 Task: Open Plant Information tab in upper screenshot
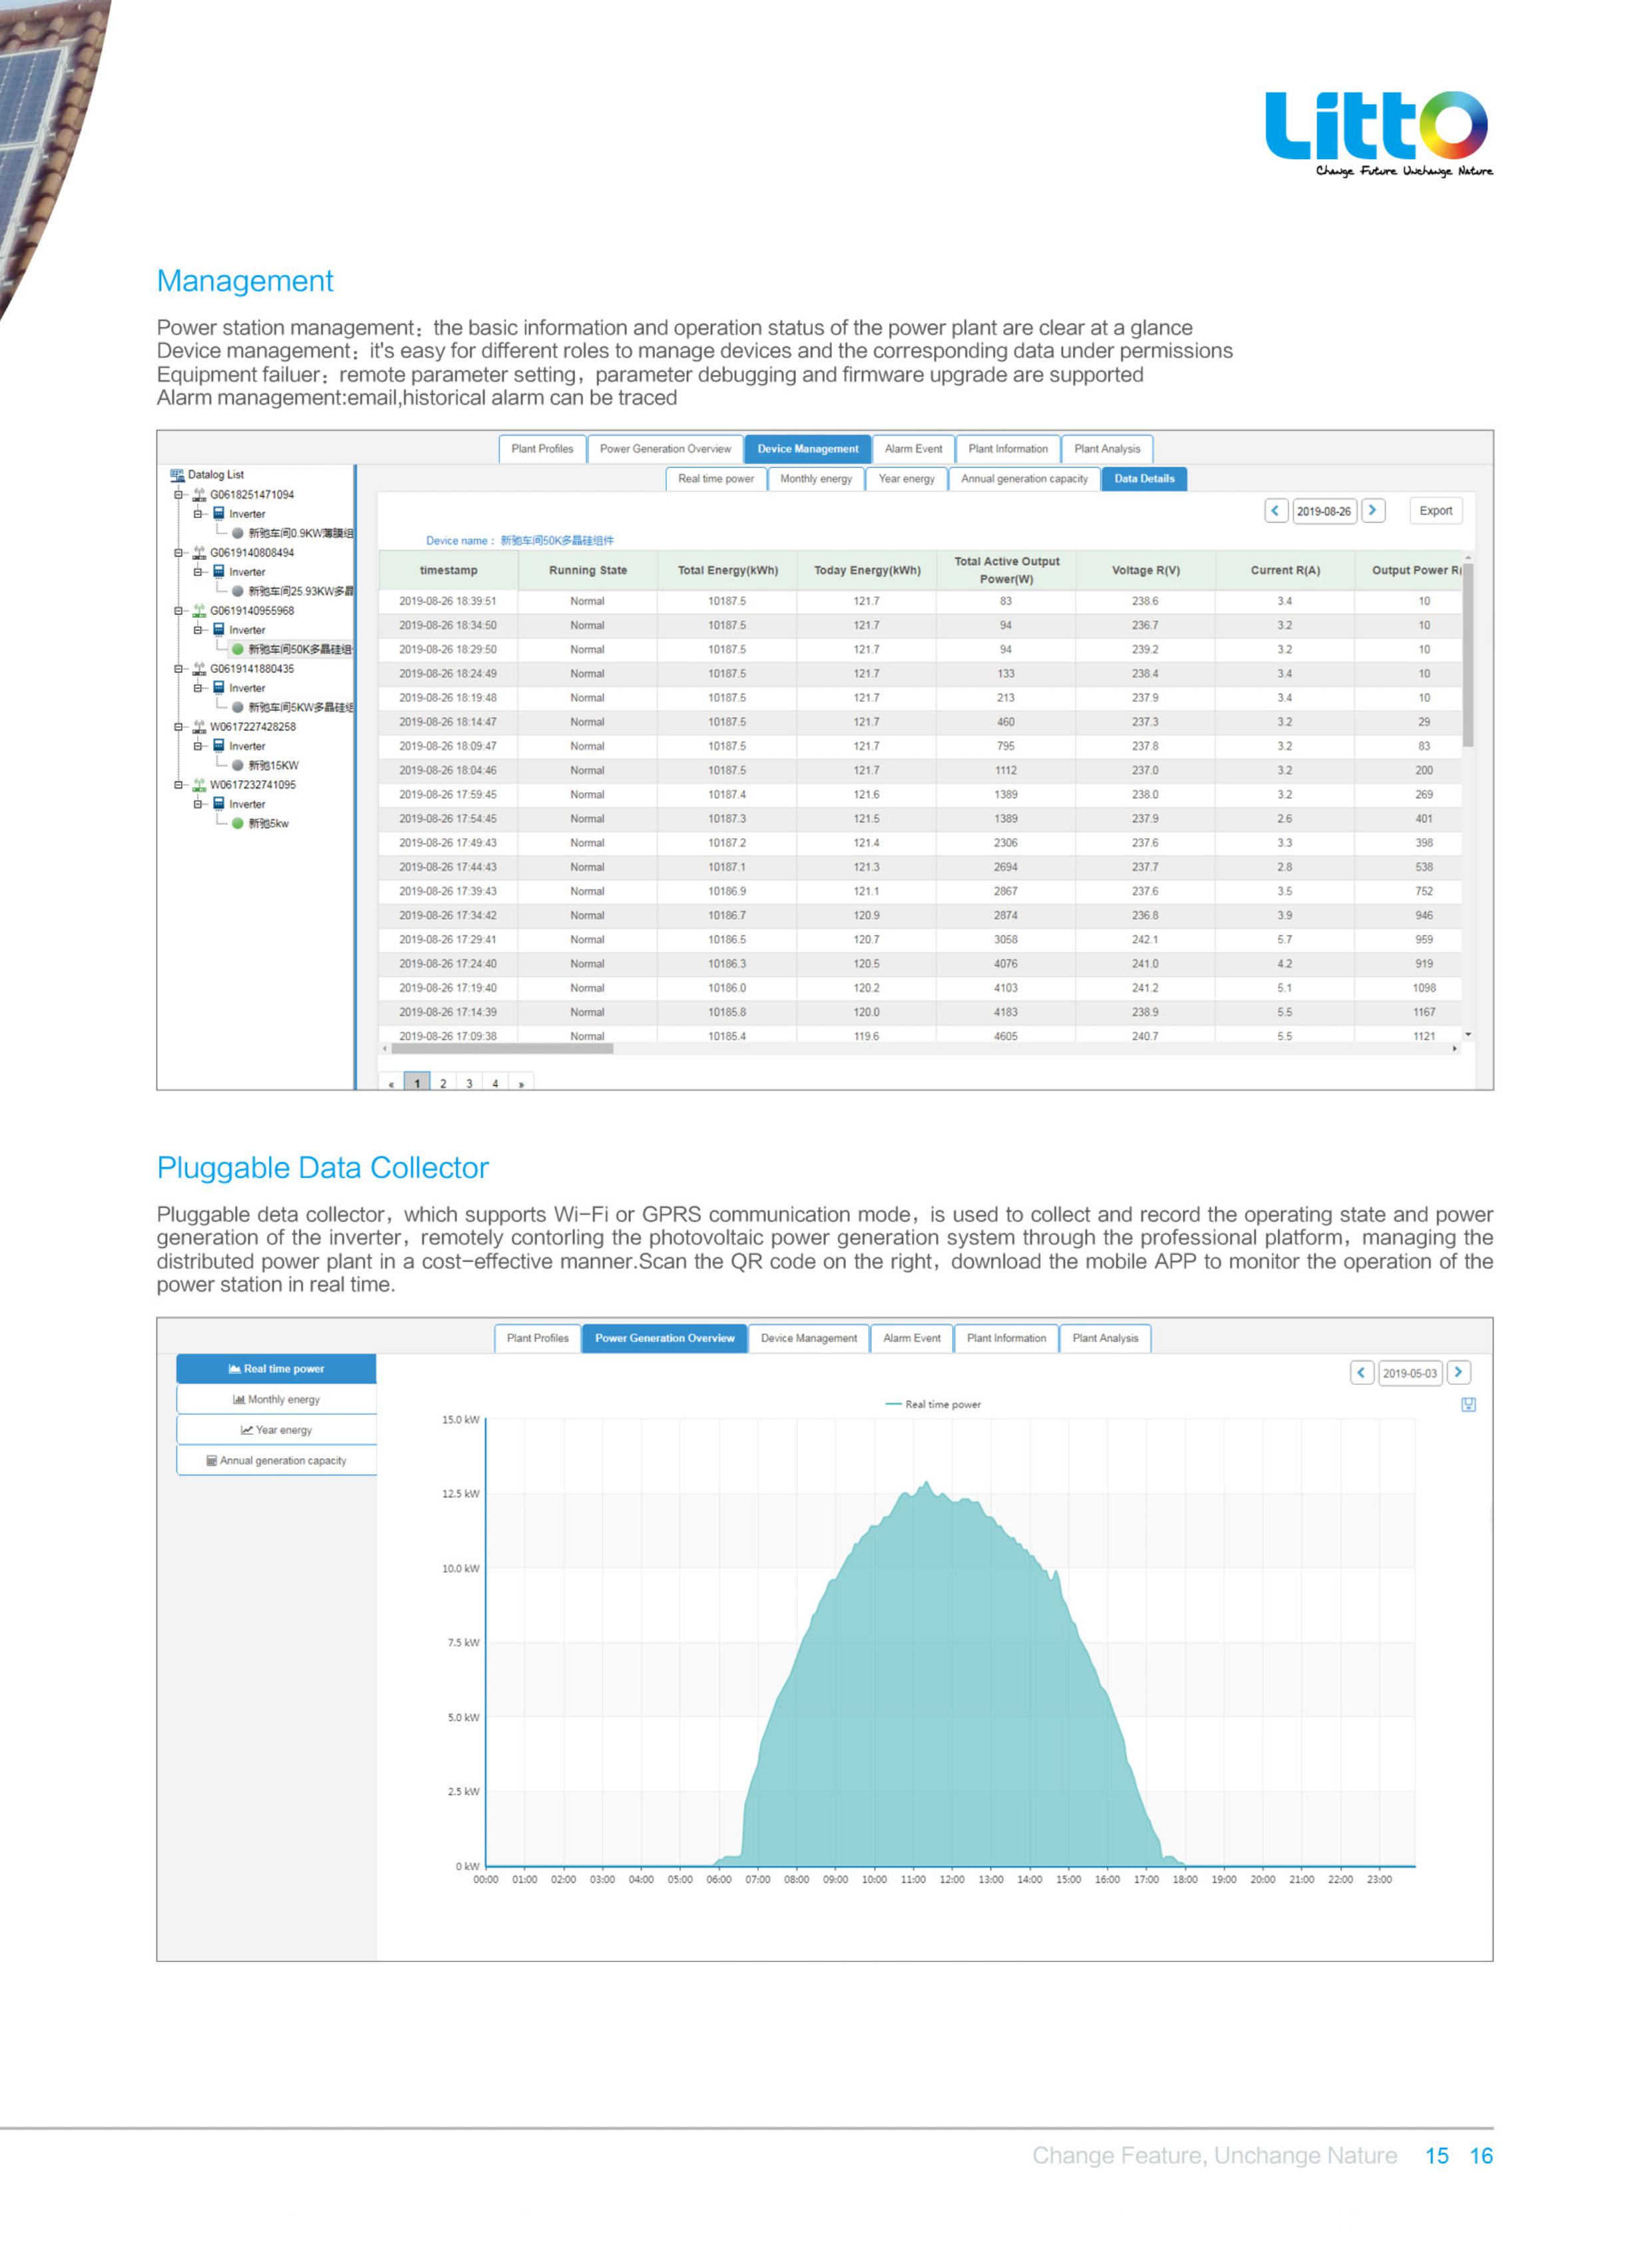[1008, 449]
